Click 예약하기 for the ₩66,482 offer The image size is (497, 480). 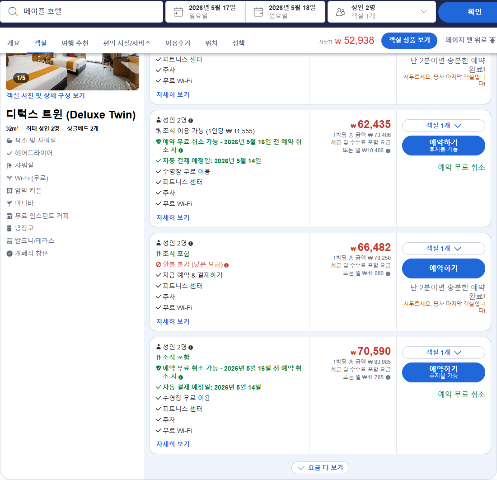pos(443,268)
